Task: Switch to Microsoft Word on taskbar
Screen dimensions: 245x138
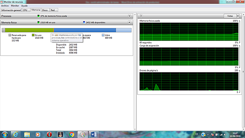Action: (x=94, y=135)
